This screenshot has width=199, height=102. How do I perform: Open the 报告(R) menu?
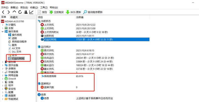pos(24,7)
